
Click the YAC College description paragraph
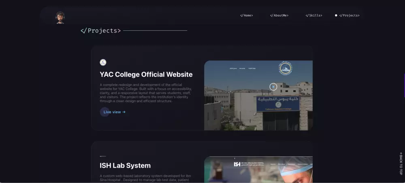pos(146,93)
